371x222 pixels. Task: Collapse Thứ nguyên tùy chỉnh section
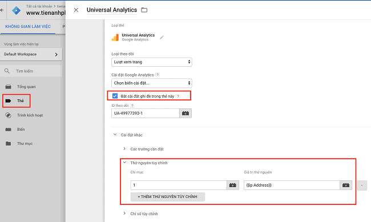point(124,163)
